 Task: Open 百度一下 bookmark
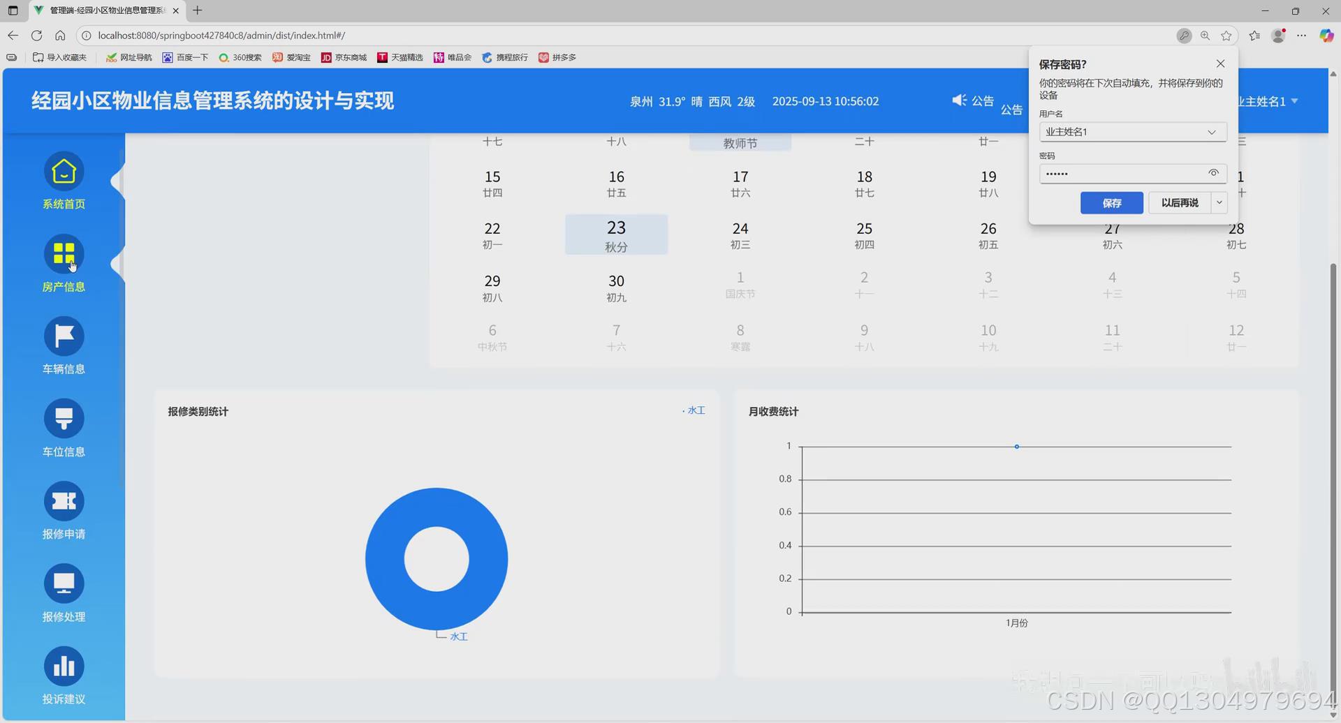click(x=186, y=57)
